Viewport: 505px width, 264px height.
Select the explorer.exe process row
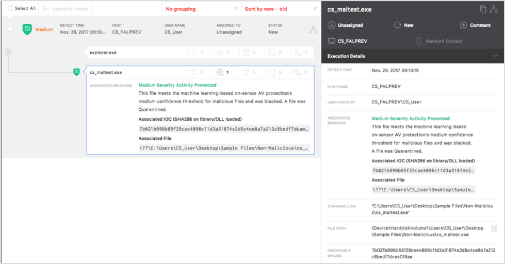200,53
